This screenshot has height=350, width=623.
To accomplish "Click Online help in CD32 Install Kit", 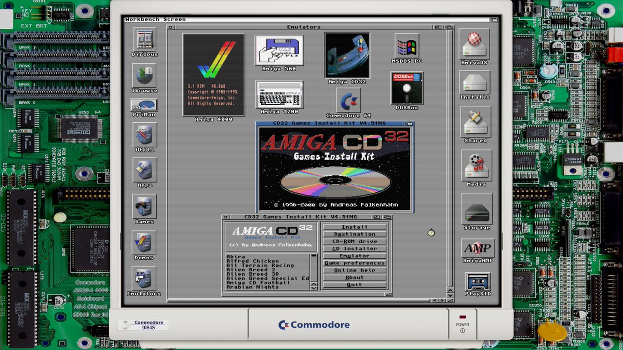I will pyautogui.click(x=355, y=270).
